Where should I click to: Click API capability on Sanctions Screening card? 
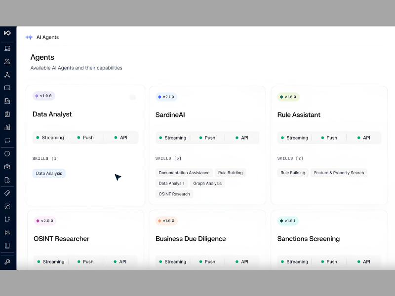pos(364,261)
